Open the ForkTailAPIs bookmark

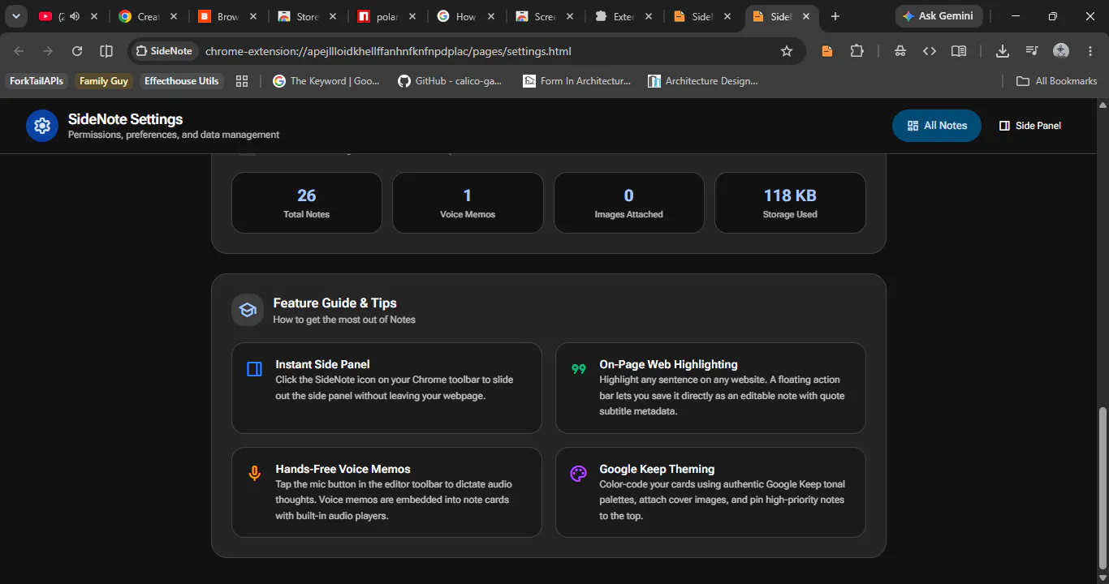click(37, 81)
